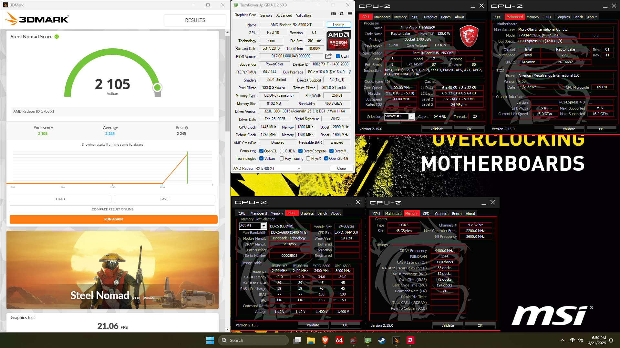The width and height of the screenshot is (620, 348).
Task: Switch to the Advanced tab in GPU-Z
Action: (x=284, y=15)
